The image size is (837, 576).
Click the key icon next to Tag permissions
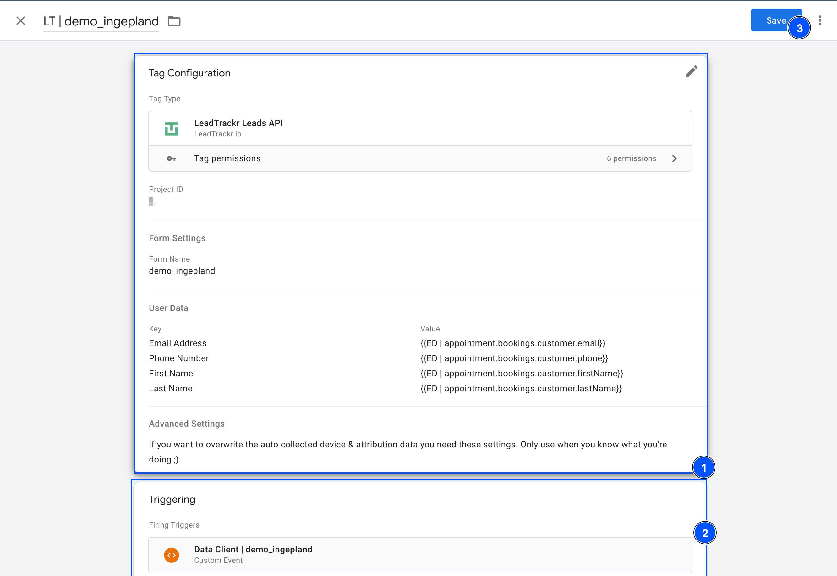[x=171, y=159]
